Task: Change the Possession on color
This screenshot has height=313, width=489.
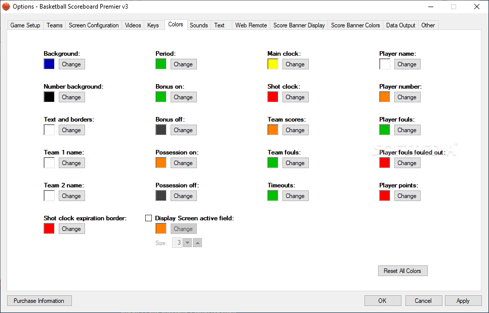Action: click(x=184, y=163)
